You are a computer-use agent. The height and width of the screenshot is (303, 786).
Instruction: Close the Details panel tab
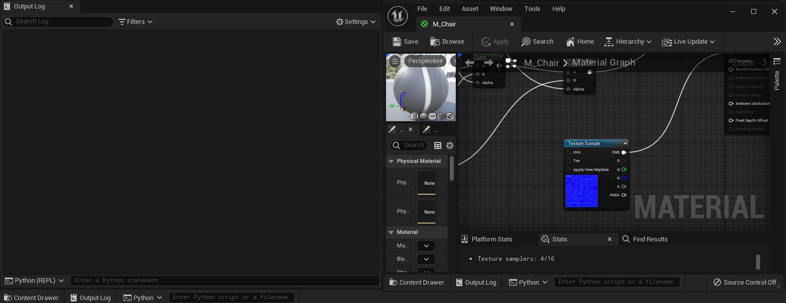[x=410, y=130]
